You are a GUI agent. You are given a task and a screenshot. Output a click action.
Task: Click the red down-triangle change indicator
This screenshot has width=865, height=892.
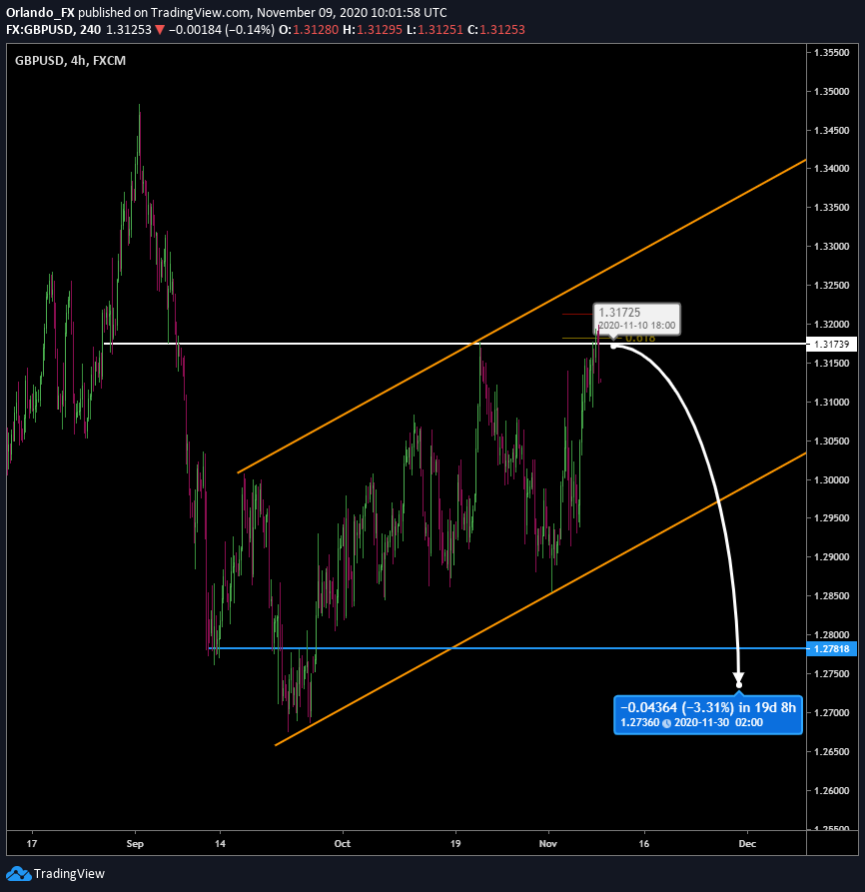click(160, 30)
